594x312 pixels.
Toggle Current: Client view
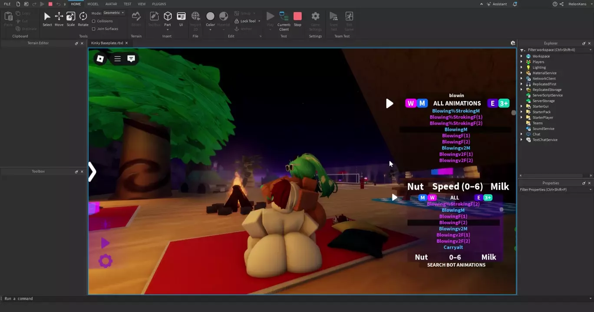tap(284, 20)
